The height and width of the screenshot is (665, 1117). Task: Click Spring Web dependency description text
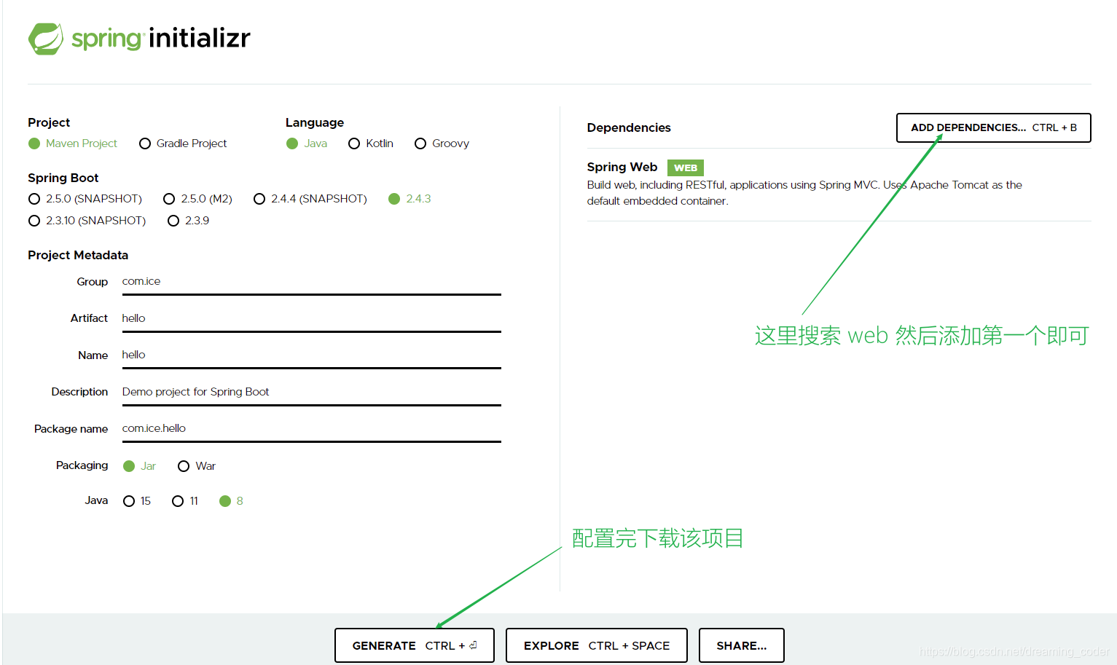pyautogui.click(x=804, y=193)
